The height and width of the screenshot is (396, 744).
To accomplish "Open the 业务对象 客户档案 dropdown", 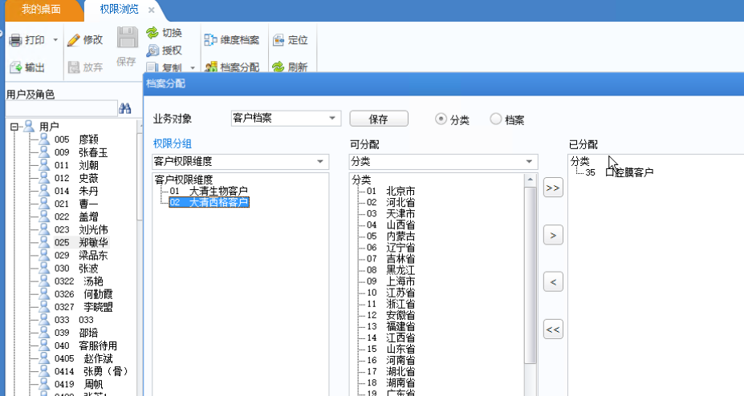I will (332, 118).
